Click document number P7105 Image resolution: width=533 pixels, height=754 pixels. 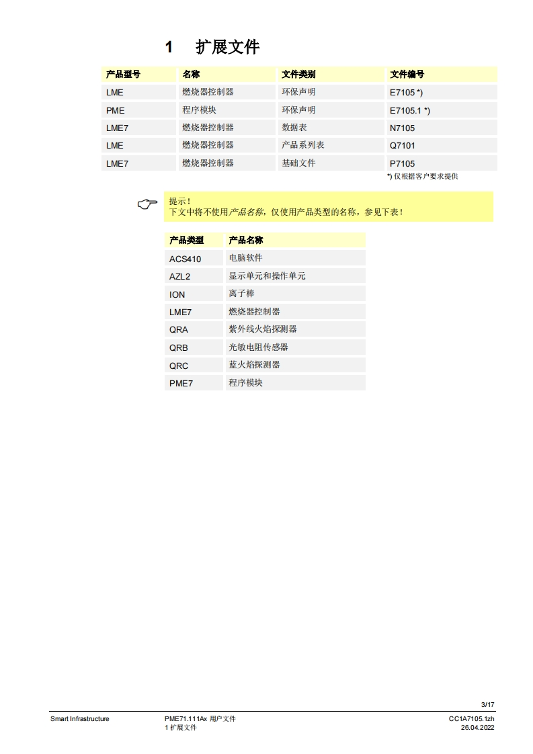pyautogui.click(x=402, y=163)
